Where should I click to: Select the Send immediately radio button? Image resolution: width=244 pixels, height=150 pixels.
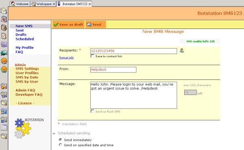pyautogui.click(x=60, y=140)
